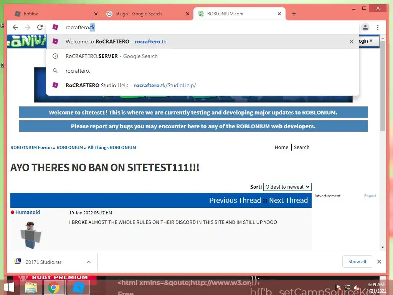The width and height of the screenshot is (393, 295).
Task: Click the address bar text rocraftero.tk
Action: point(80,27)
